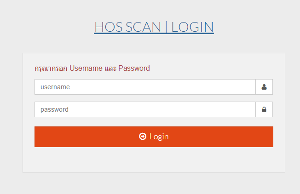Click the Thai instruction text above username

[x=51, y=68]
